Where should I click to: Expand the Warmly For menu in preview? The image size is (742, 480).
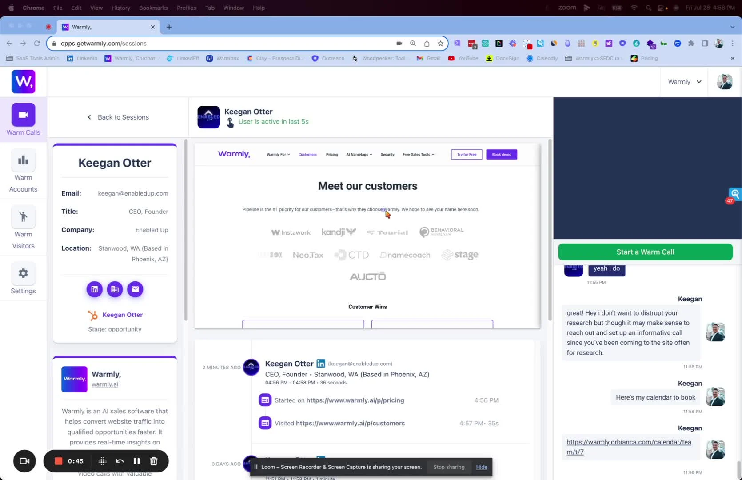click(x=278, y=155)
